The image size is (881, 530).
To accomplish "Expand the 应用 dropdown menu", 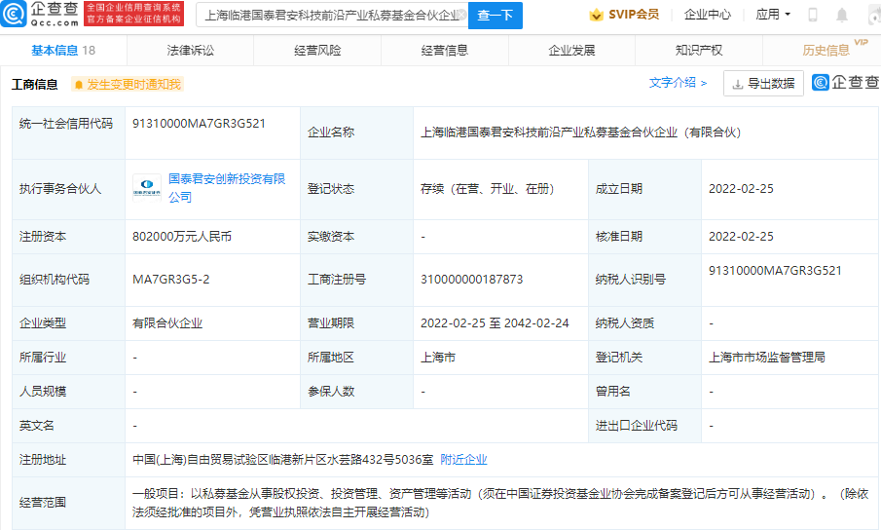I will [x=773, y=14].
